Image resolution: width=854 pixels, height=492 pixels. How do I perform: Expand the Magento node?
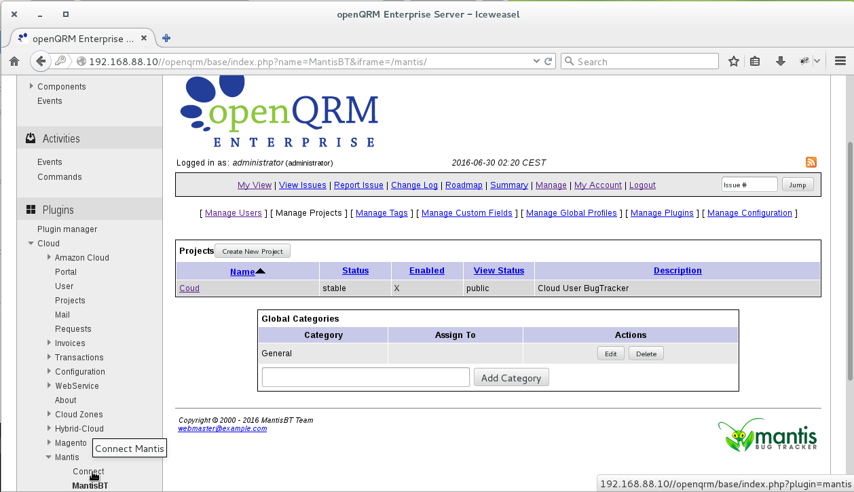coord(49,442)
